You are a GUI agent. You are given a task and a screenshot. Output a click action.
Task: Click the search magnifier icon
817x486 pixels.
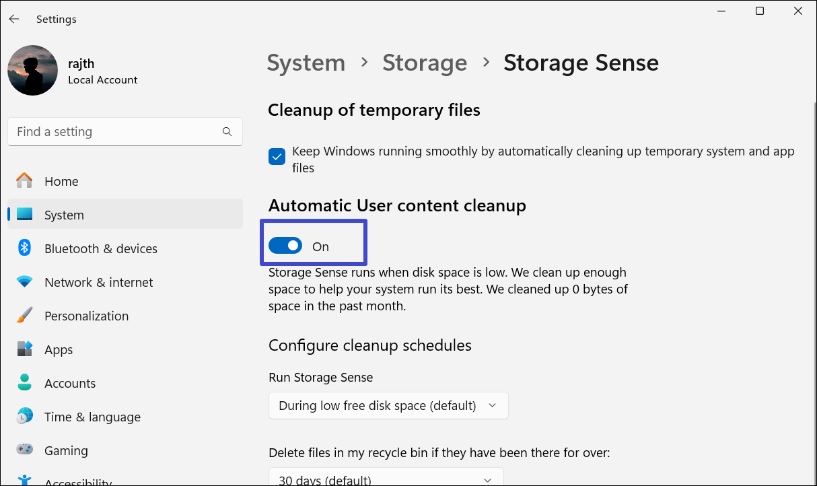click(x=227, y=132)
